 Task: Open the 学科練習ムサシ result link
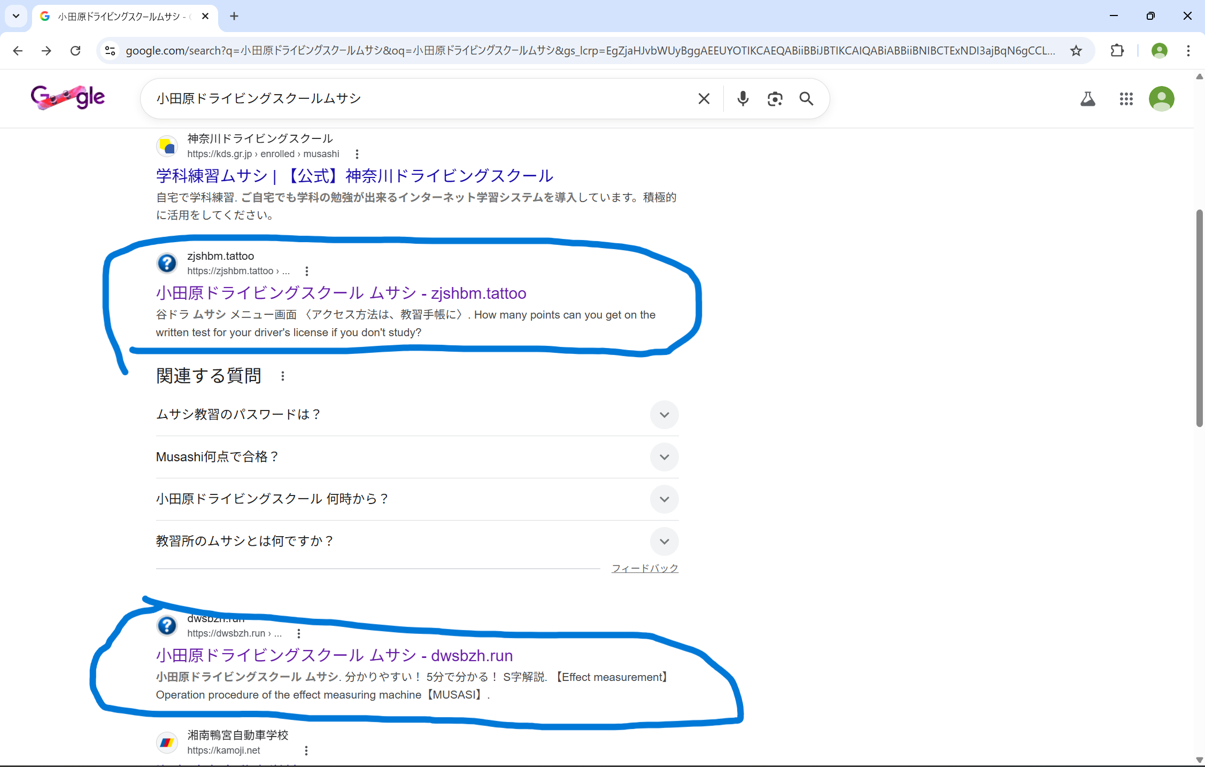click(353, 175)
